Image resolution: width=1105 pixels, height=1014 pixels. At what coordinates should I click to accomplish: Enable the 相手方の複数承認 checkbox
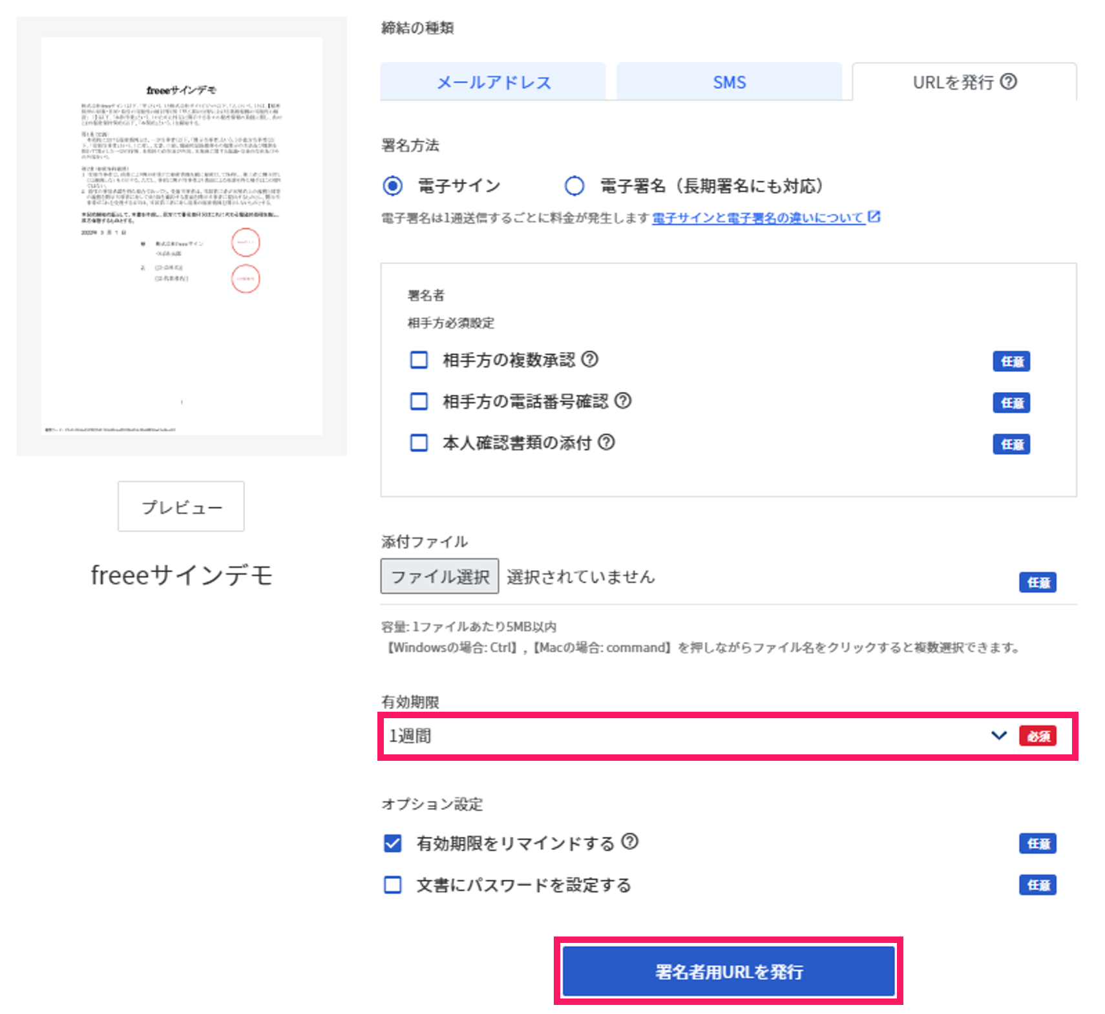(x=419, y=360)
